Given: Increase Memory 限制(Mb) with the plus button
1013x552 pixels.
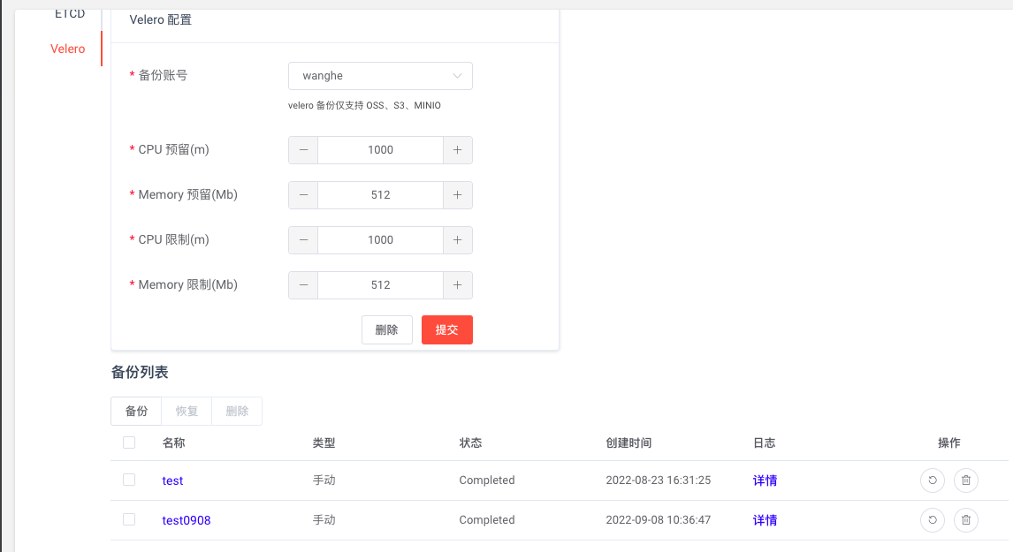Looking at the screenshot, I should point(457,285).
